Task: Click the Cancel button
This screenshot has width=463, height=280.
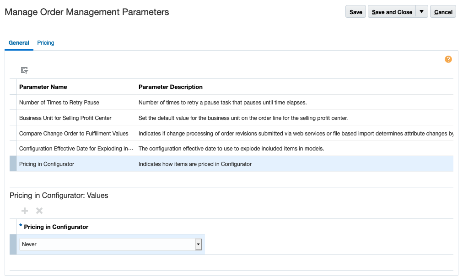Action: point(442,11)
